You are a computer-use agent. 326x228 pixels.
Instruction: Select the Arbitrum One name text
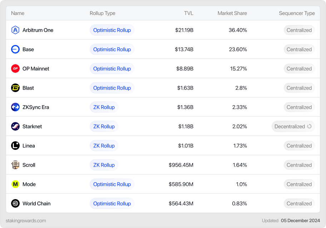(38, 30)
